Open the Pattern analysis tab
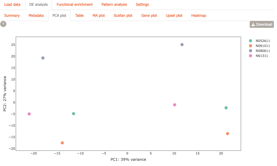The width and height of the screenshot is (277, 166). click(114, 4)
